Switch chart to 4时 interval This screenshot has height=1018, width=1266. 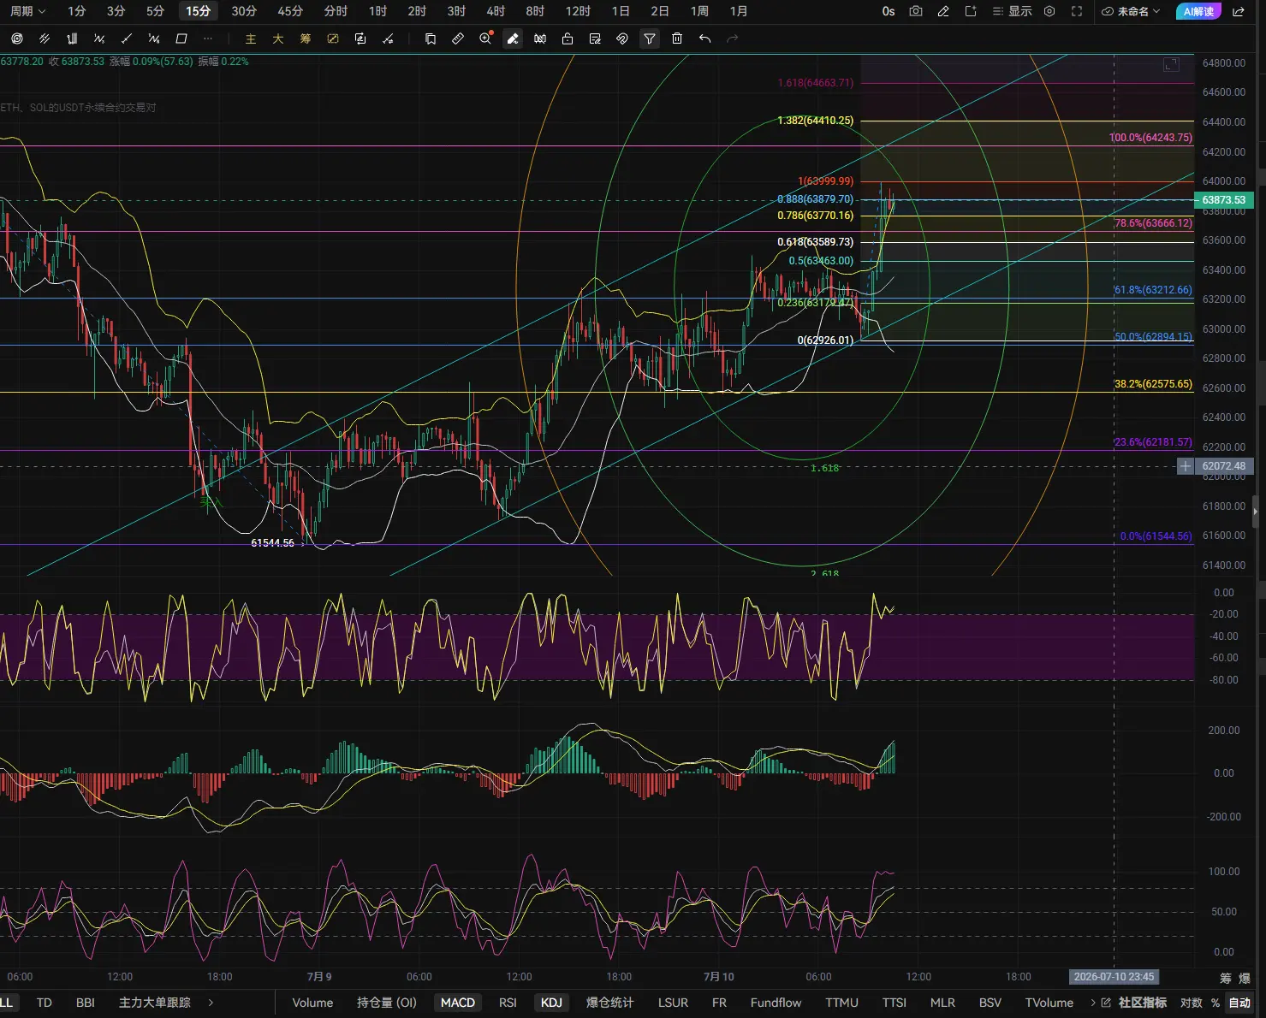pyautogui.click(x=496, y=11)
